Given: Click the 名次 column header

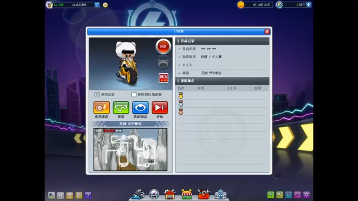Looking at the screenshot, I should 181,88.
